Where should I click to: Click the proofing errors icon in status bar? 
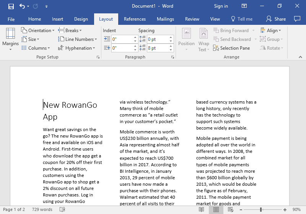coord(62,209)
